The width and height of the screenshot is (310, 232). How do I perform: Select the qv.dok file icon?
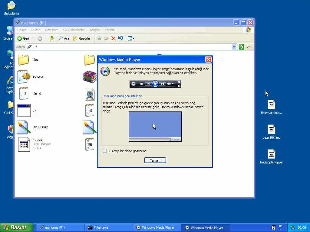pyautogui.click(x=24, y=144)
